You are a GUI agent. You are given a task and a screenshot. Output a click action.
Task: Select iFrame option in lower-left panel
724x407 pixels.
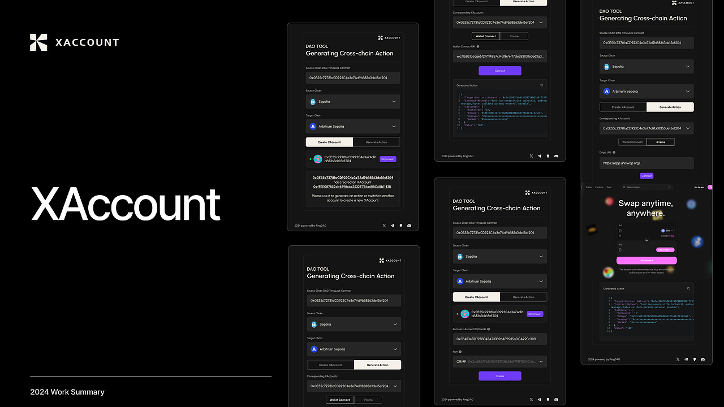coord(368,400)
